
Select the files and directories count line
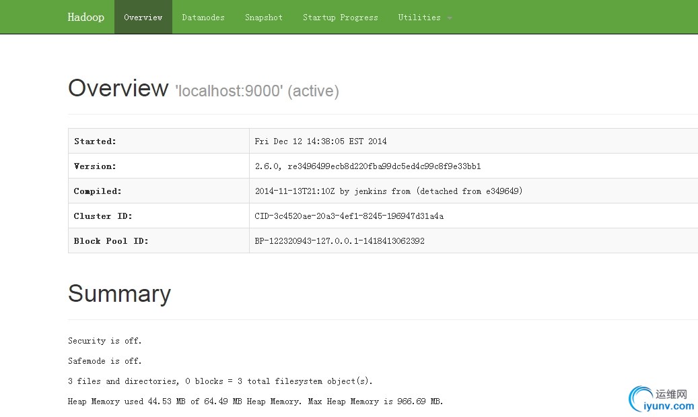[220, 381]
